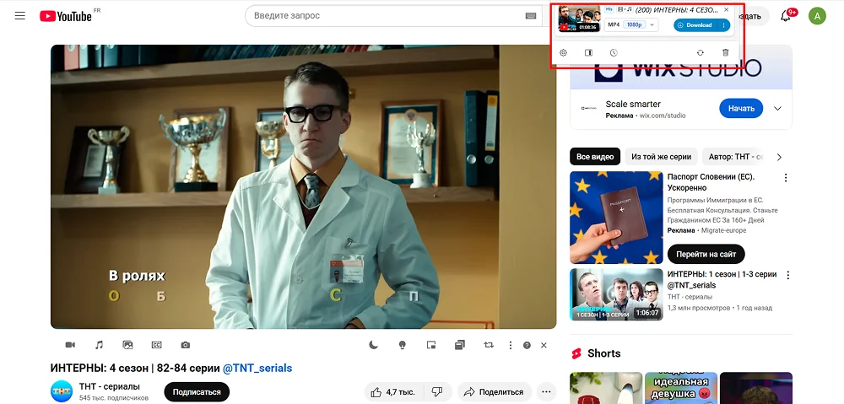Image resolution: width=844 pixels, height=404 pixels.
Task: Open the ТНТ - сериалы channel avatar
Action: click(x=62, y=391)
